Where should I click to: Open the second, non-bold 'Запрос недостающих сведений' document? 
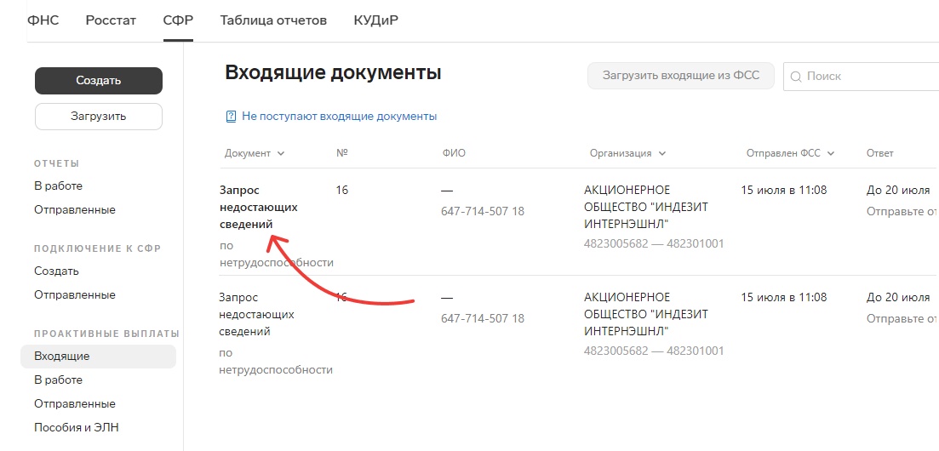(x=257, y=315)
